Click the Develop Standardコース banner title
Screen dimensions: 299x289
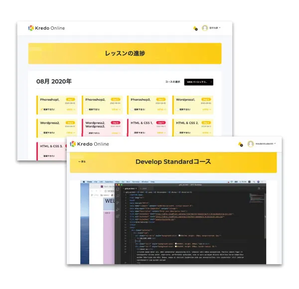pyautogui.click(x=173, y=161)
